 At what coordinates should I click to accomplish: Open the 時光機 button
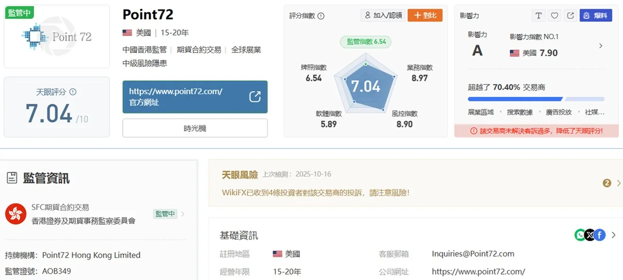(195, 128)
